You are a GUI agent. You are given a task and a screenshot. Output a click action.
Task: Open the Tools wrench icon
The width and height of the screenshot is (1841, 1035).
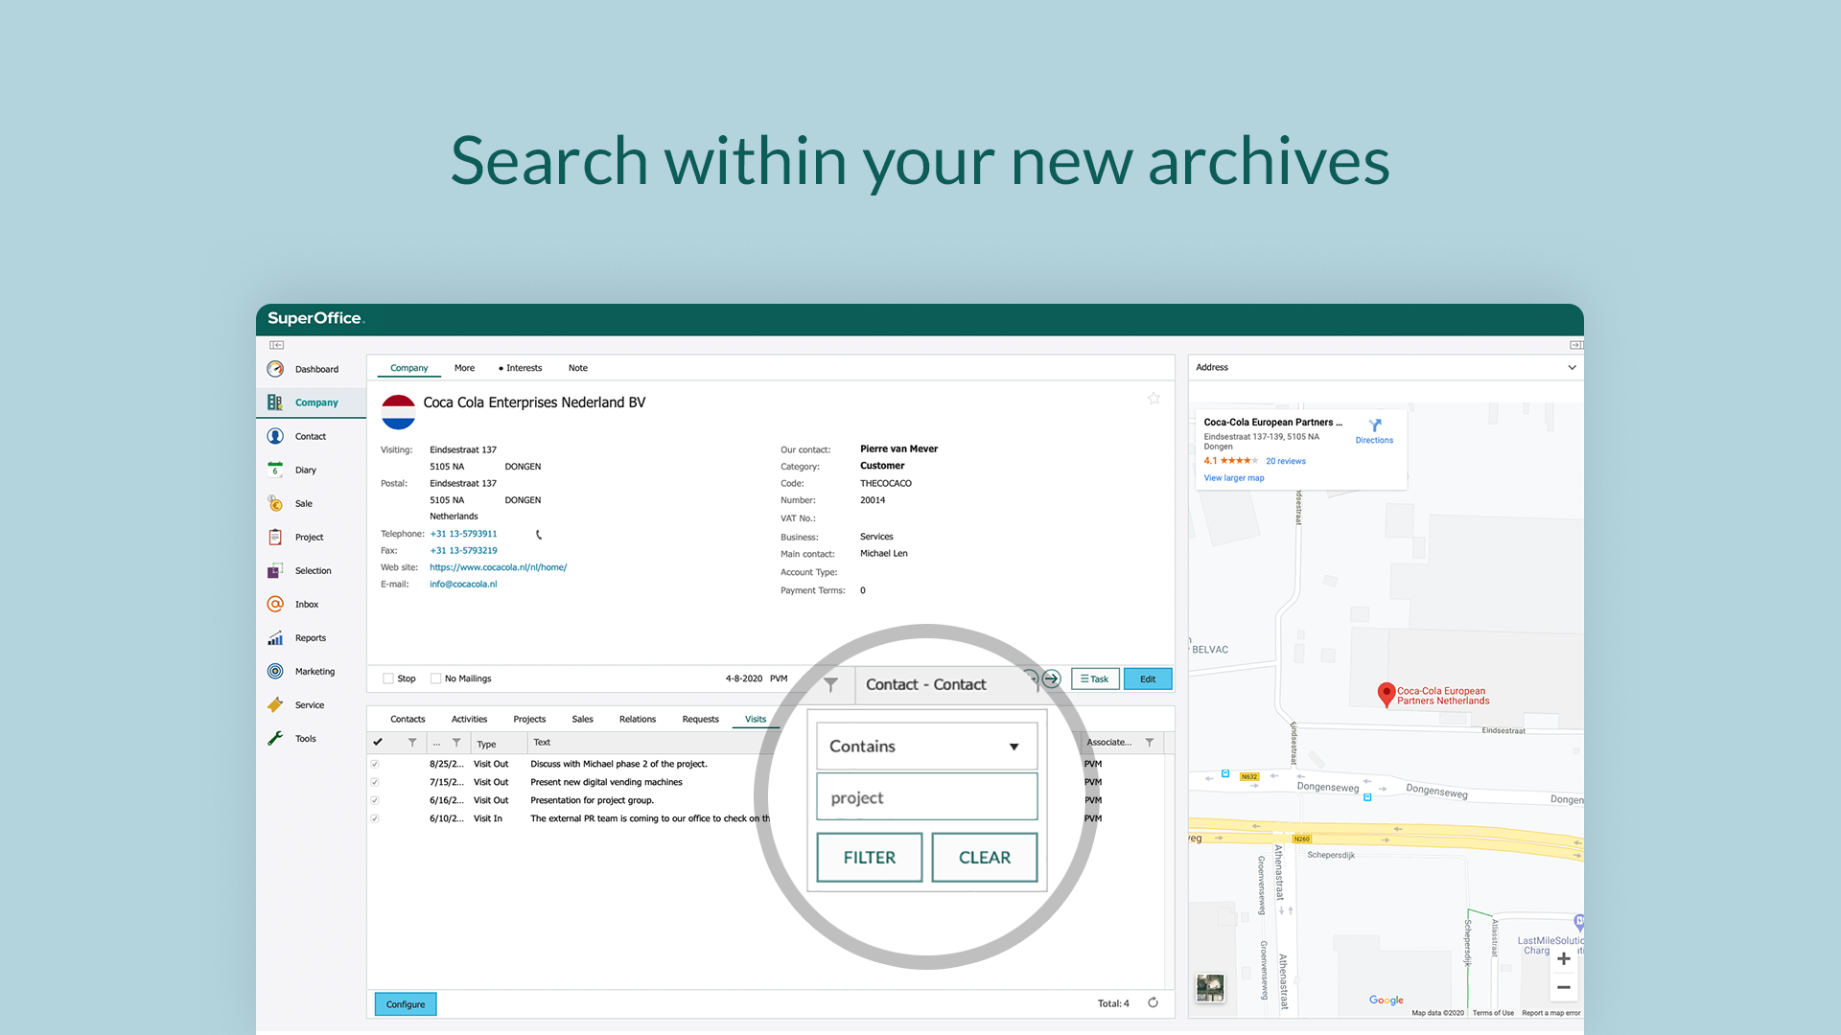pyautogui.click(x=275, y=738)
